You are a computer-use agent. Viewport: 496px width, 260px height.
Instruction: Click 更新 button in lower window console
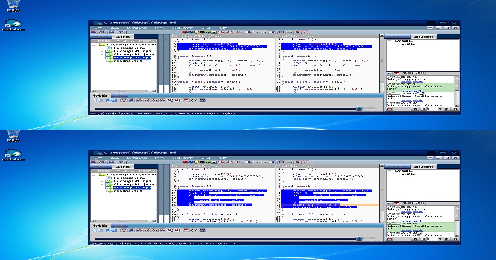pyautogui.click(x=97, y=231)
